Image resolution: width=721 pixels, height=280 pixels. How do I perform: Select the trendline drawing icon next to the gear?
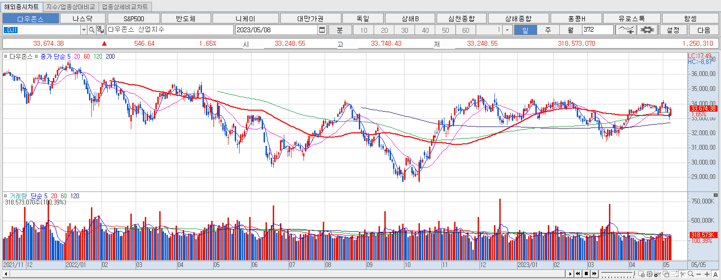tap(626, 29)
